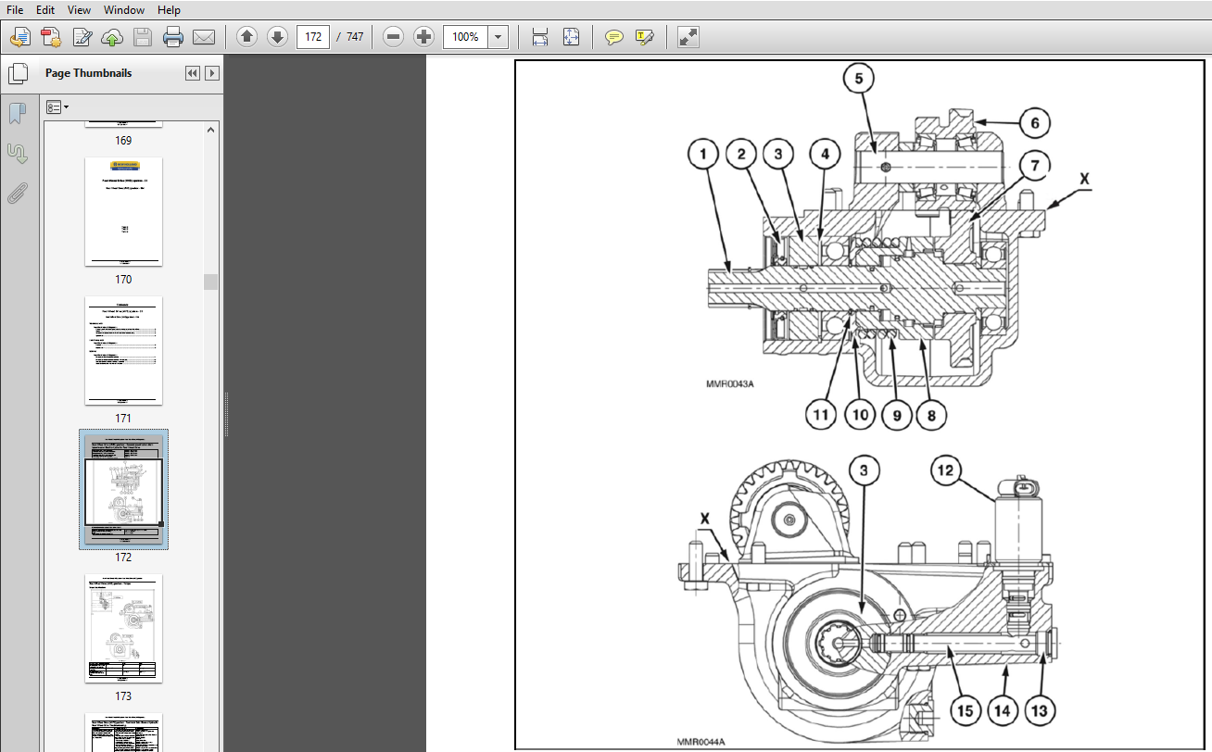Open the Attachments paperclip panel icon
Viewport: 1212px width, 752px height.
click(17, 193)
